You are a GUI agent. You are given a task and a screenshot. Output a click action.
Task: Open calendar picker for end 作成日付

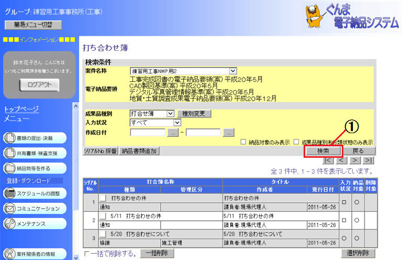229,133
